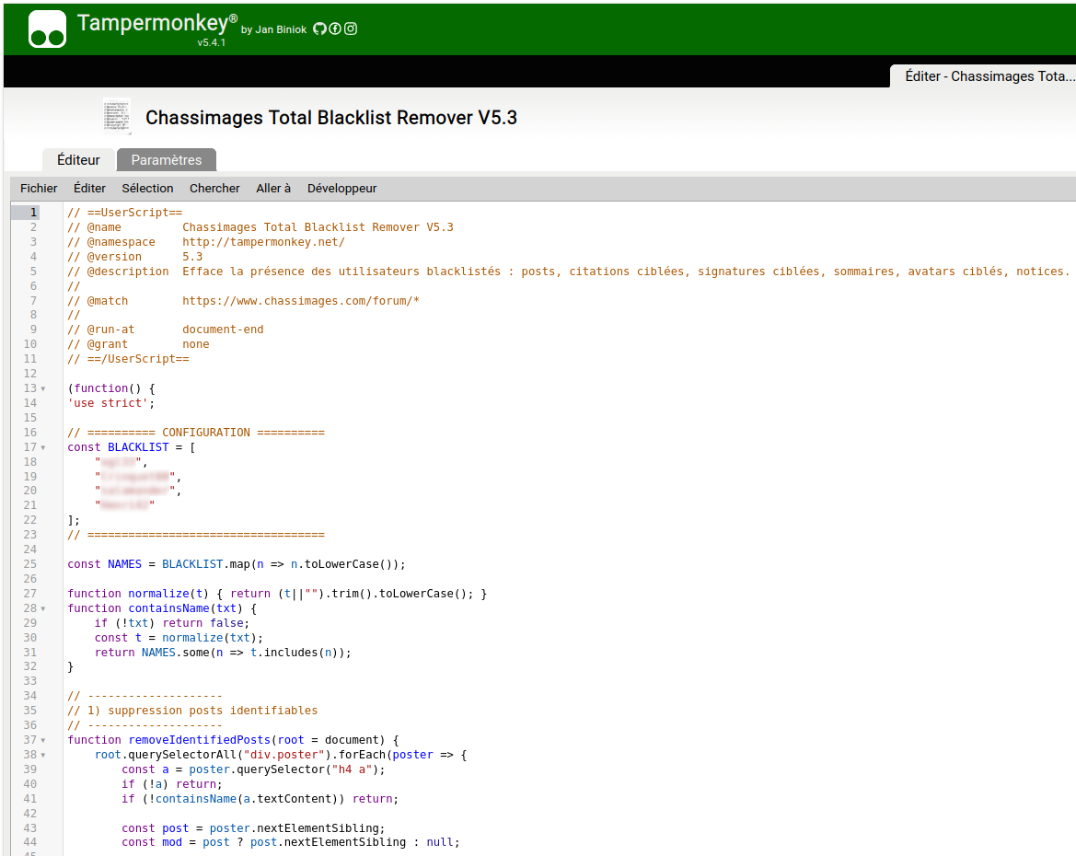Collapse the fold arrow at line 13
This screenshot has height=856, width=1076.
43,388
